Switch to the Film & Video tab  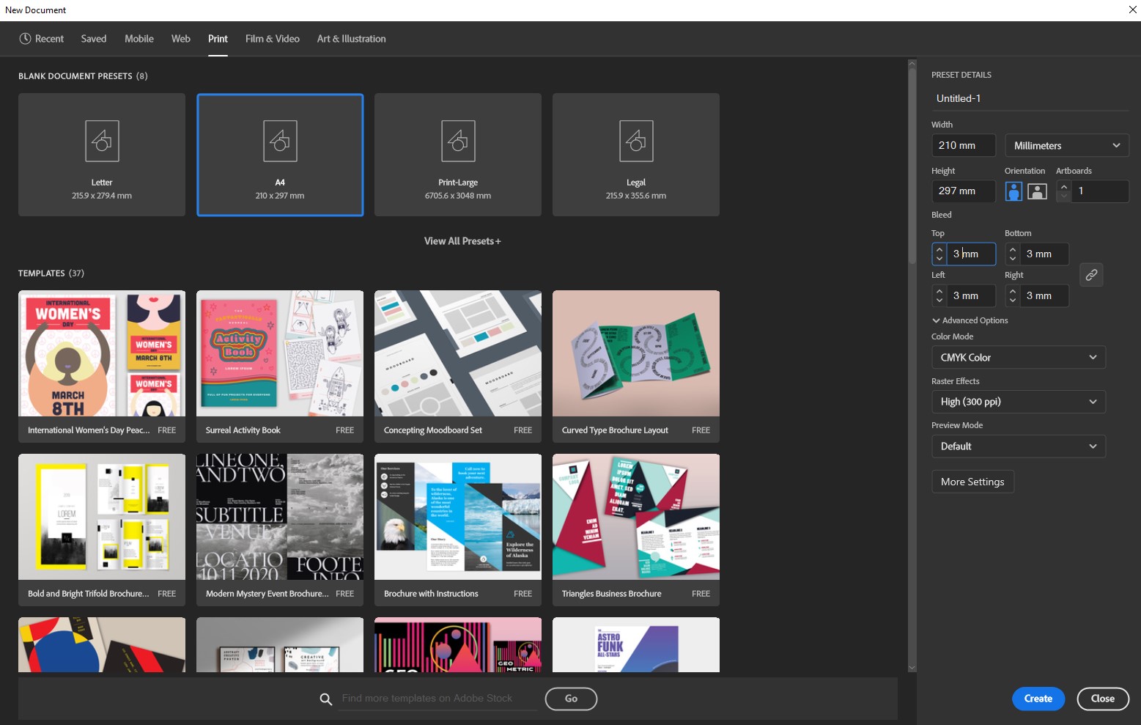[x=272, y=38]
